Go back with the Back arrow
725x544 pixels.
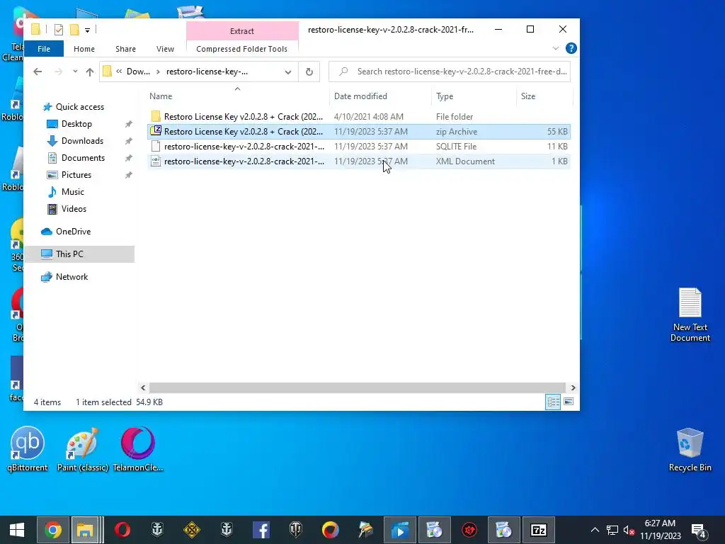tap(38, 72)
